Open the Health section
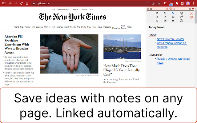This screenshot has width=197, height=123. 66,27
